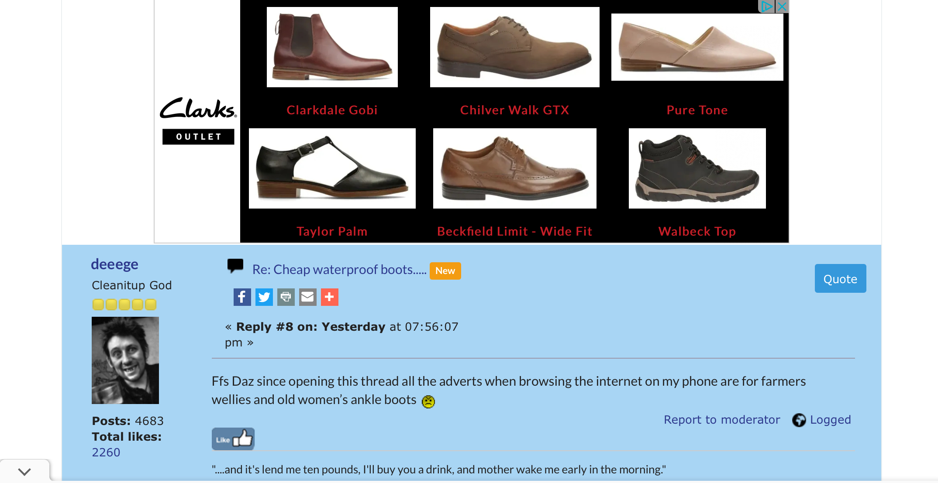The image size is (938, 483).
Task: Share post via Twitter icon
Action: 264,297
